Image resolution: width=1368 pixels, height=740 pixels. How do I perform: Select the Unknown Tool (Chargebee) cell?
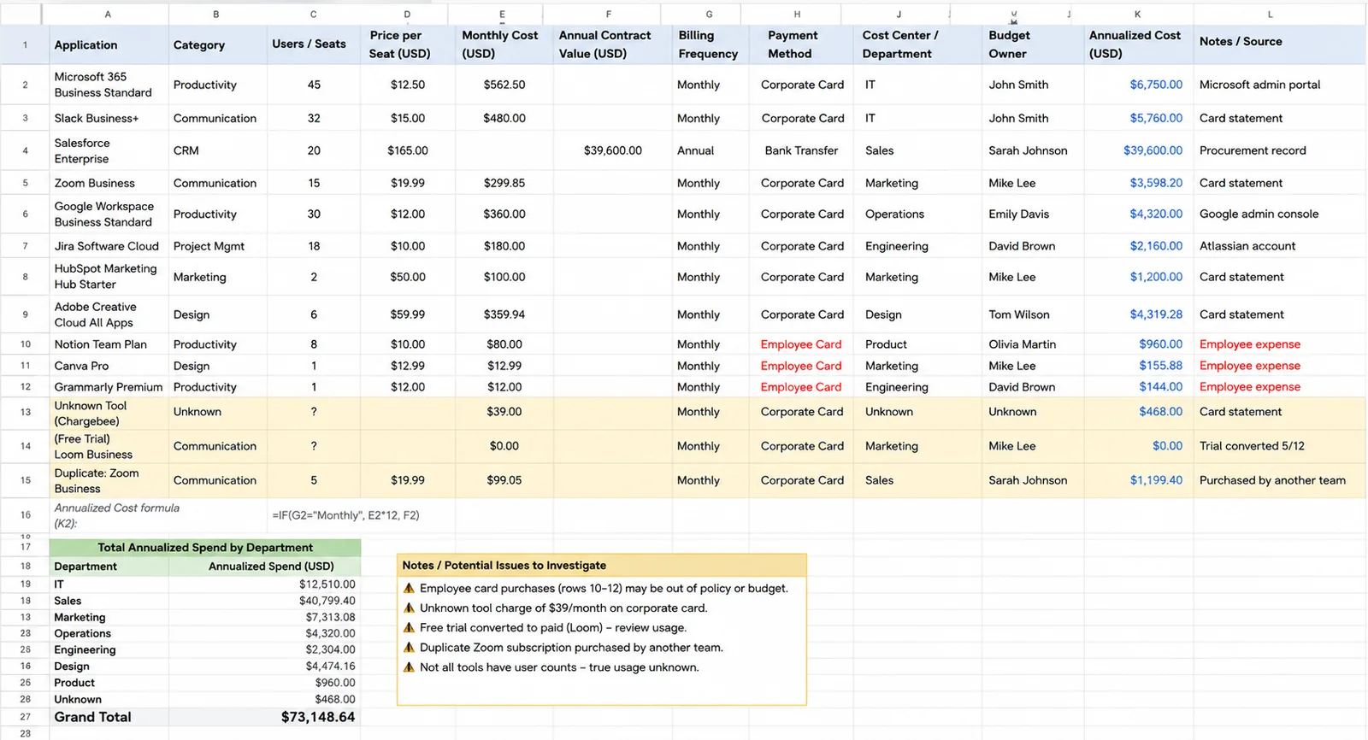coord(109,413)
